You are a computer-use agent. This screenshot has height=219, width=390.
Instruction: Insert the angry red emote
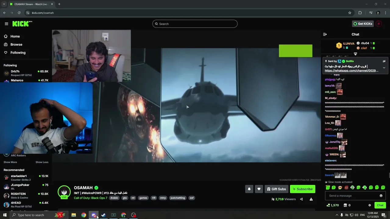click(x=346, y=187)
